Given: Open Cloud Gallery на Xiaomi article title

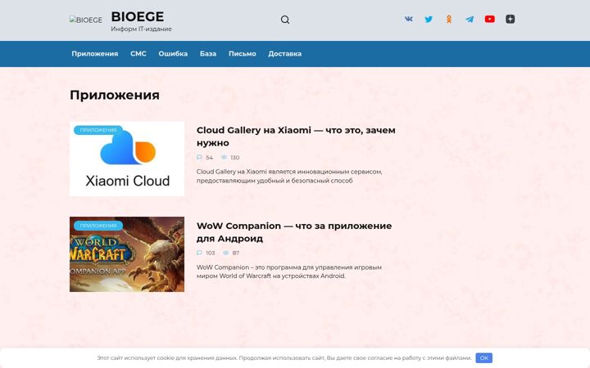Looking at the screenshot, I should 296,137.
